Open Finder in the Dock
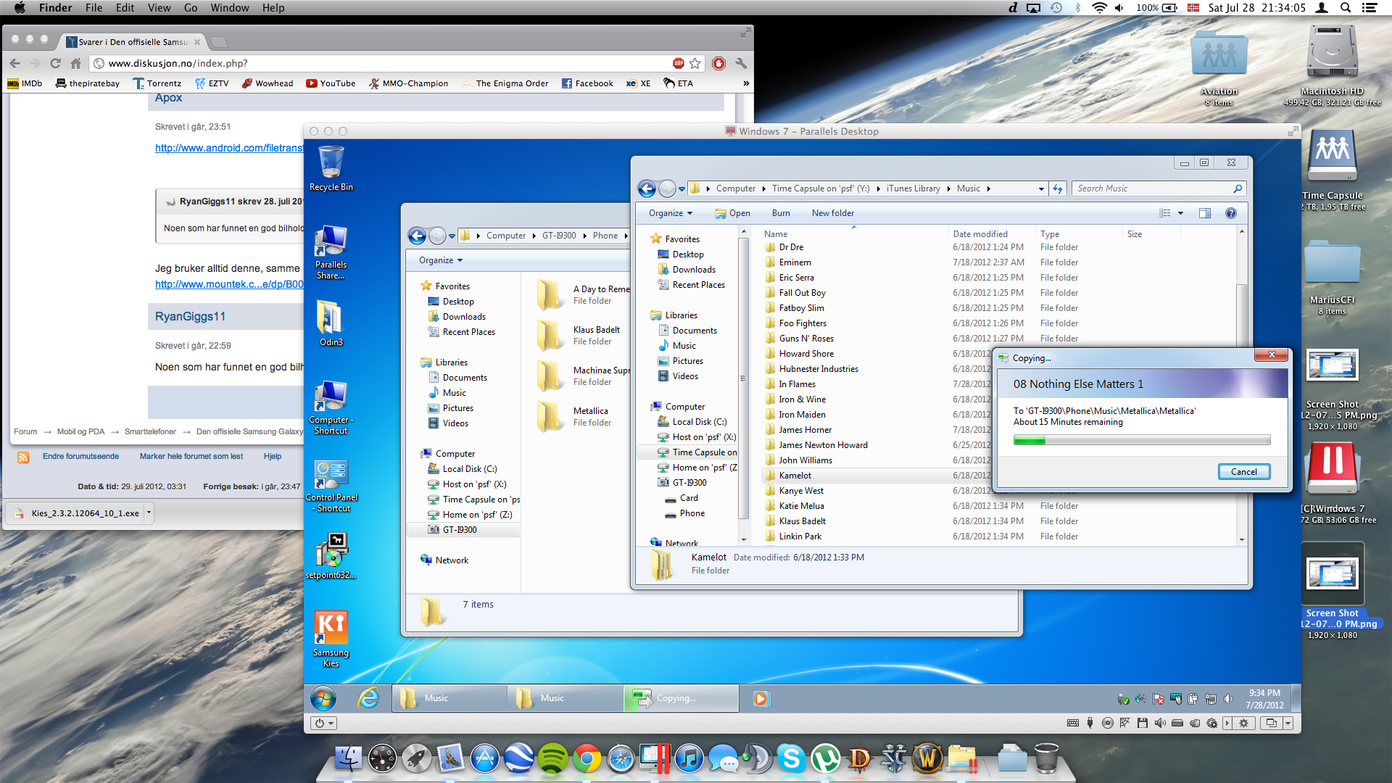Image resolution: width=1392 pixels, height=783 pixels. 349,758
